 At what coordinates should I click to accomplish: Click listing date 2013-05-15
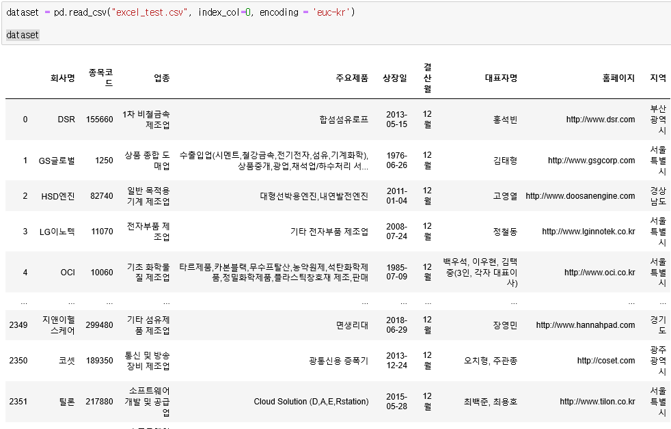397,120
